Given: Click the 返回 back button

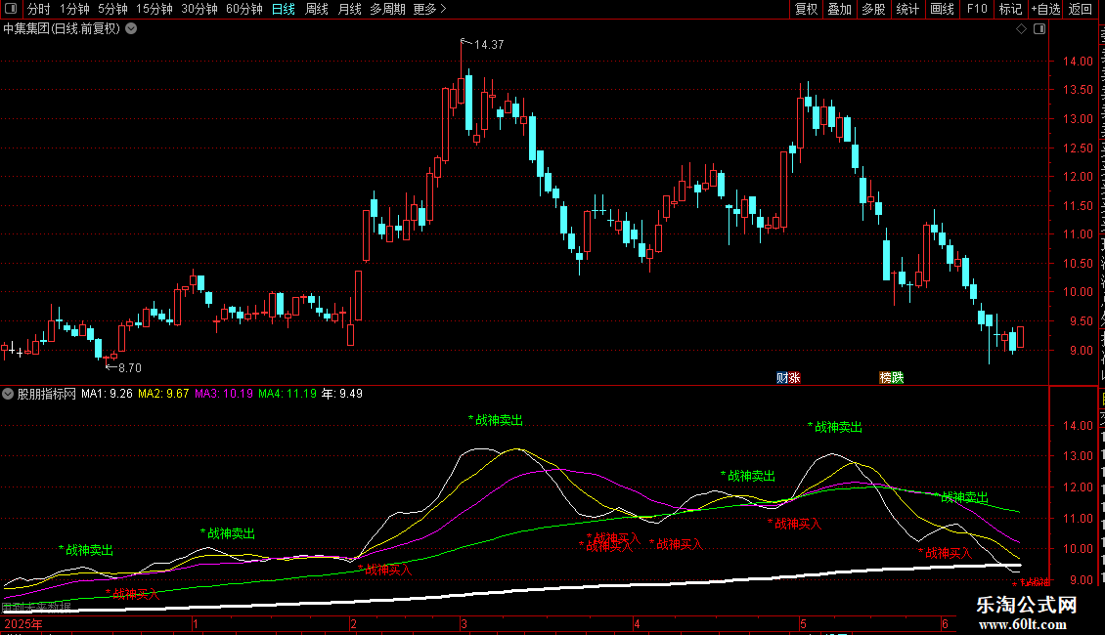Looking at the screenshot, I should (1080, 9).
